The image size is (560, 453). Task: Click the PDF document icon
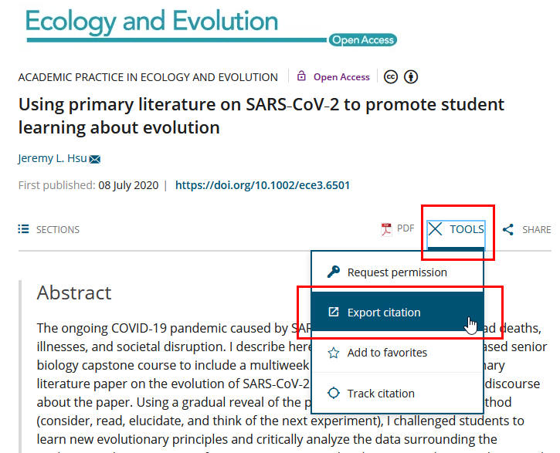coord(386,229)
